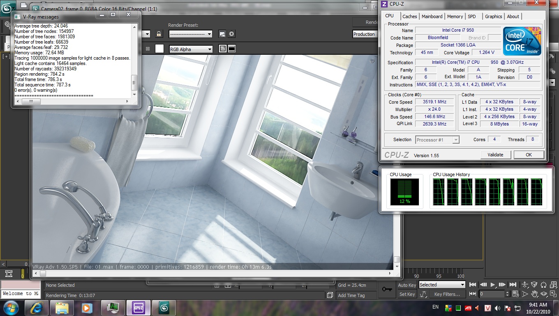Click Validate button in CPU-Z
Screen dimensions: 559x316
point(495,155)
